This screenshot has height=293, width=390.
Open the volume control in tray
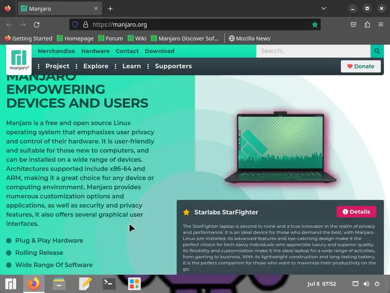[366, 284]
